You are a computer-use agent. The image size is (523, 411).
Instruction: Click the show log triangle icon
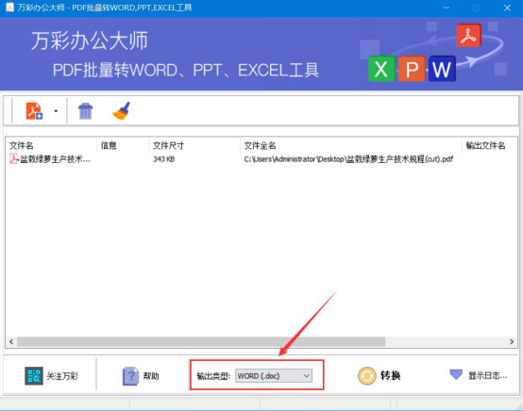pos(456,374)
